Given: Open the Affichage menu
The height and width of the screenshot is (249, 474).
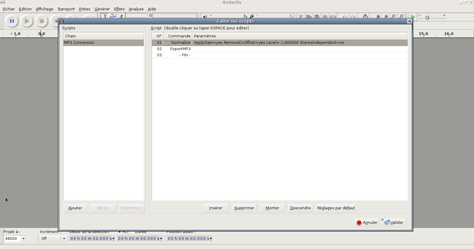Looking at the screenshot, I should (x=44, y=9).
